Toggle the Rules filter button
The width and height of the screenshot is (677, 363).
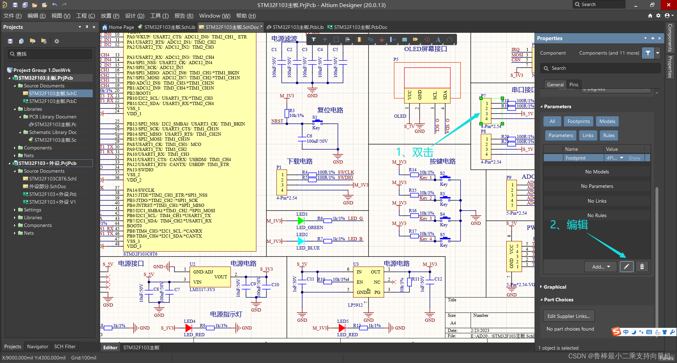[609, 135]
